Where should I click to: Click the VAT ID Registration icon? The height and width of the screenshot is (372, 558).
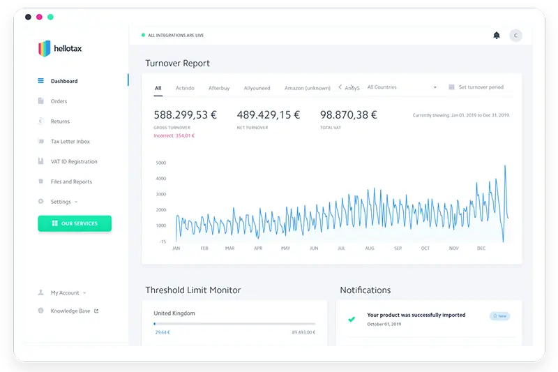tap(41, 161)
